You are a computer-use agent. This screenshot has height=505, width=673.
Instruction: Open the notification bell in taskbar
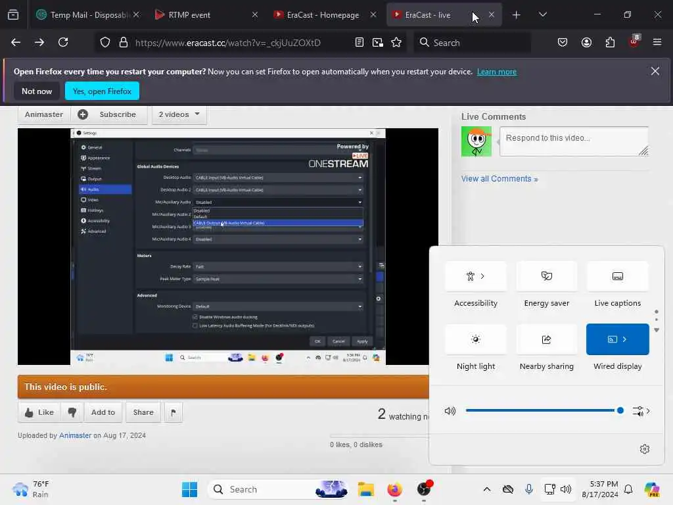(x=628, y=489)
